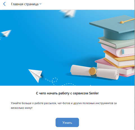Click the rolled diploma scroll
135x130 pixels.
coord(95,72)
